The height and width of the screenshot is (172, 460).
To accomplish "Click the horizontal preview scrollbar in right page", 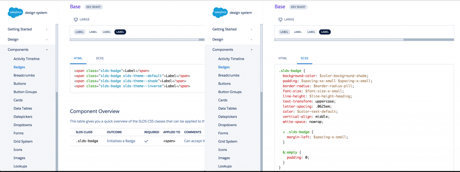I will coord(339,40).
